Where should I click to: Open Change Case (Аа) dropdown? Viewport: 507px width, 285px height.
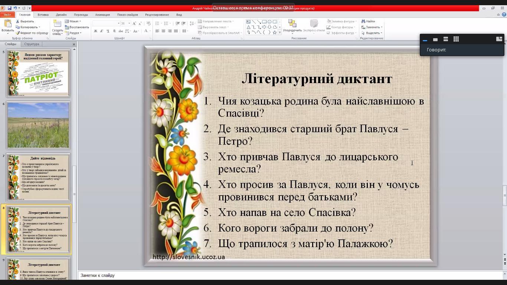(x=136, y=31)
